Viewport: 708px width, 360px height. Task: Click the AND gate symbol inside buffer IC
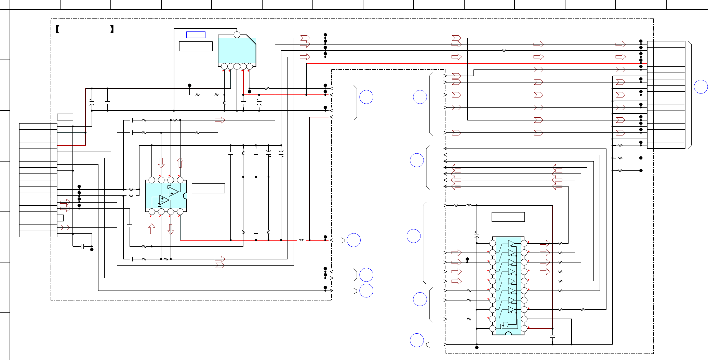coord(506,324)
